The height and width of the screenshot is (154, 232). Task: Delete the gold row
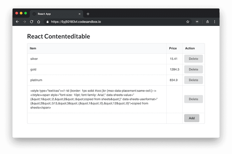193,69
